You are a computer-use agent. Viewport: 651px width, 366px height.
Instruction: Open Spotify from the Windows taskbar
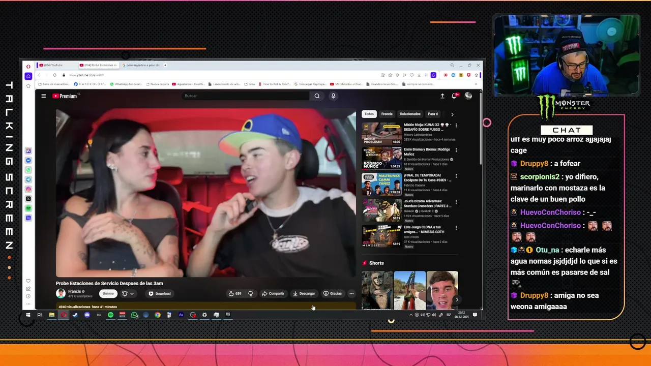point(110,315)
